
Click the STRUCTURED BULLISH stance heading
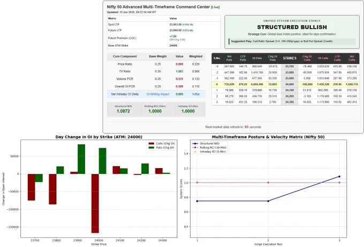coord(292,27)
